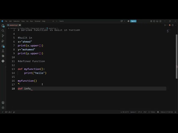Open the session7.py breadcrumb segment
The width and height of the screenshot is (178, 133).
52,28
